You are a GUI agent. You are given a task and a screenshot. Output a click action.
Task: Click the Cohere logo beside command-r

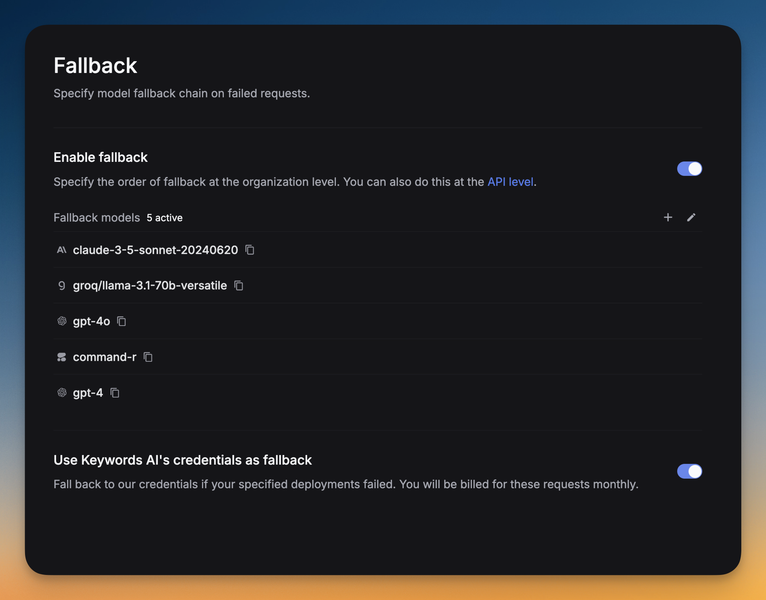[x=62, y=357]
